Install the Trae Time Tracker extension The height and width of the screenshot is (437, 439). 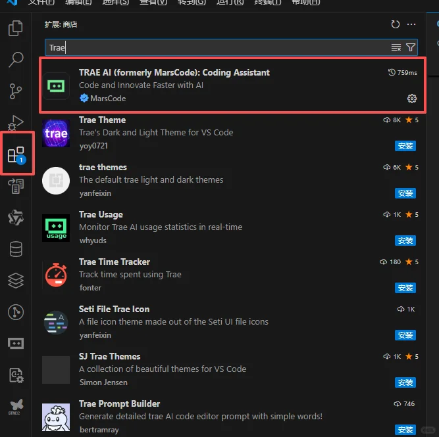click(x=405, y=288)
